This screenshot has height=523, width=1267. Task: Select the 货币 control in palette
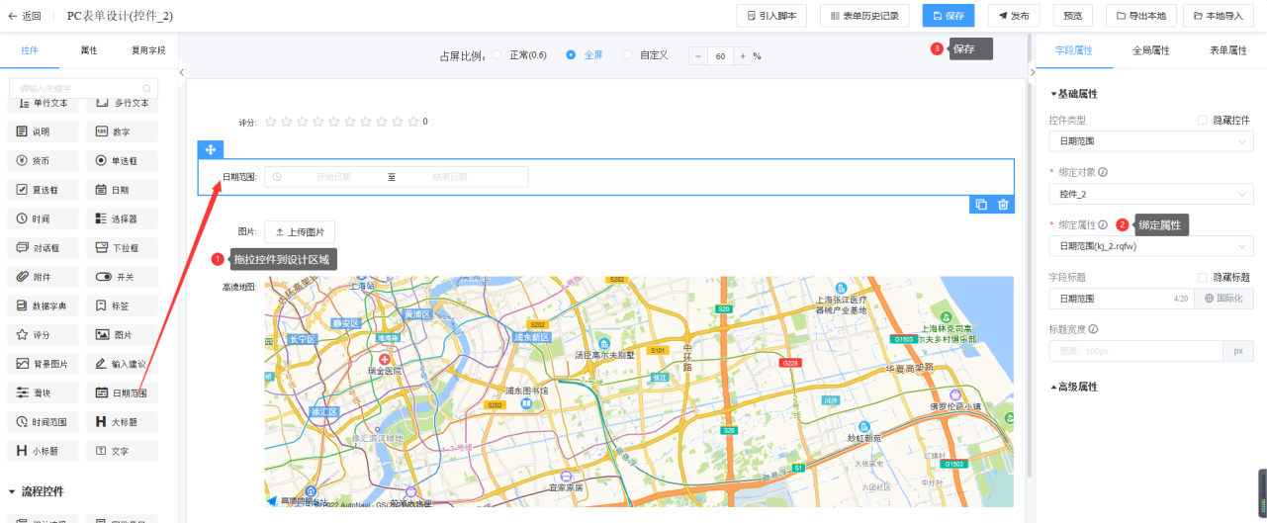pyautogui.click(x=43, y=160)
